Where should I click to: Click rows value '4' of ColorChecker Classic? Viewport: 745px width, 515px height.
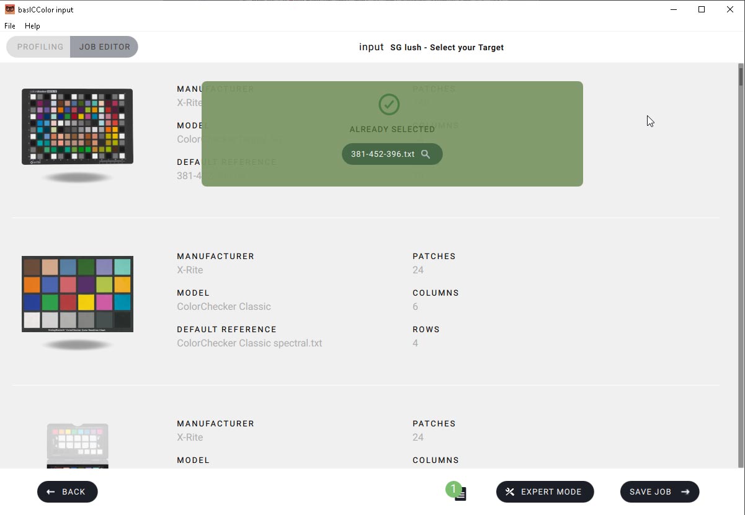[x=415, y=343]
